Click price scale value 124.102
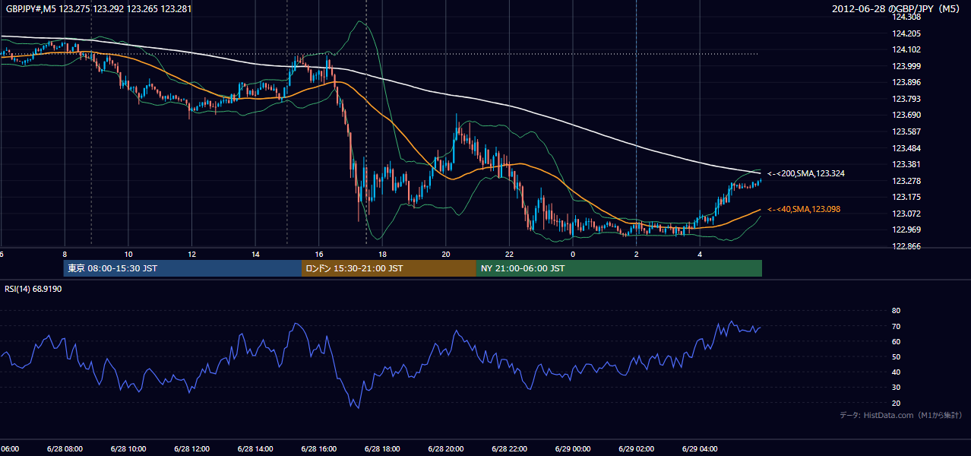Screen dimensions: 971x456 [907, 49]
